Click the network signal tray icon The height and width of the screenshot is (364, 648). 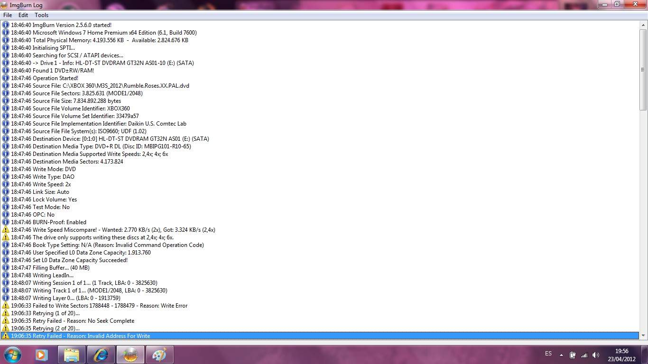point(584,355)
